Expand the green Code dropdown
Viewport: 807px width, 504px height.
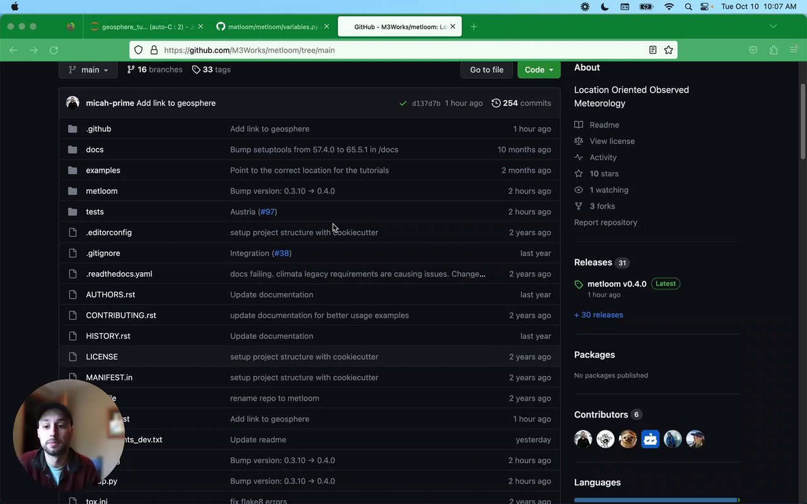538,70
